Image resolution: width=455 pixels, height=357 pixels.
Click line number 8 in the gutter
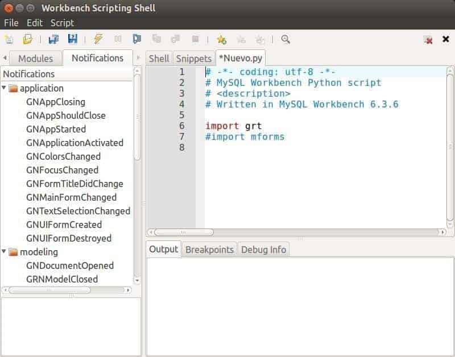pos(181,147)
